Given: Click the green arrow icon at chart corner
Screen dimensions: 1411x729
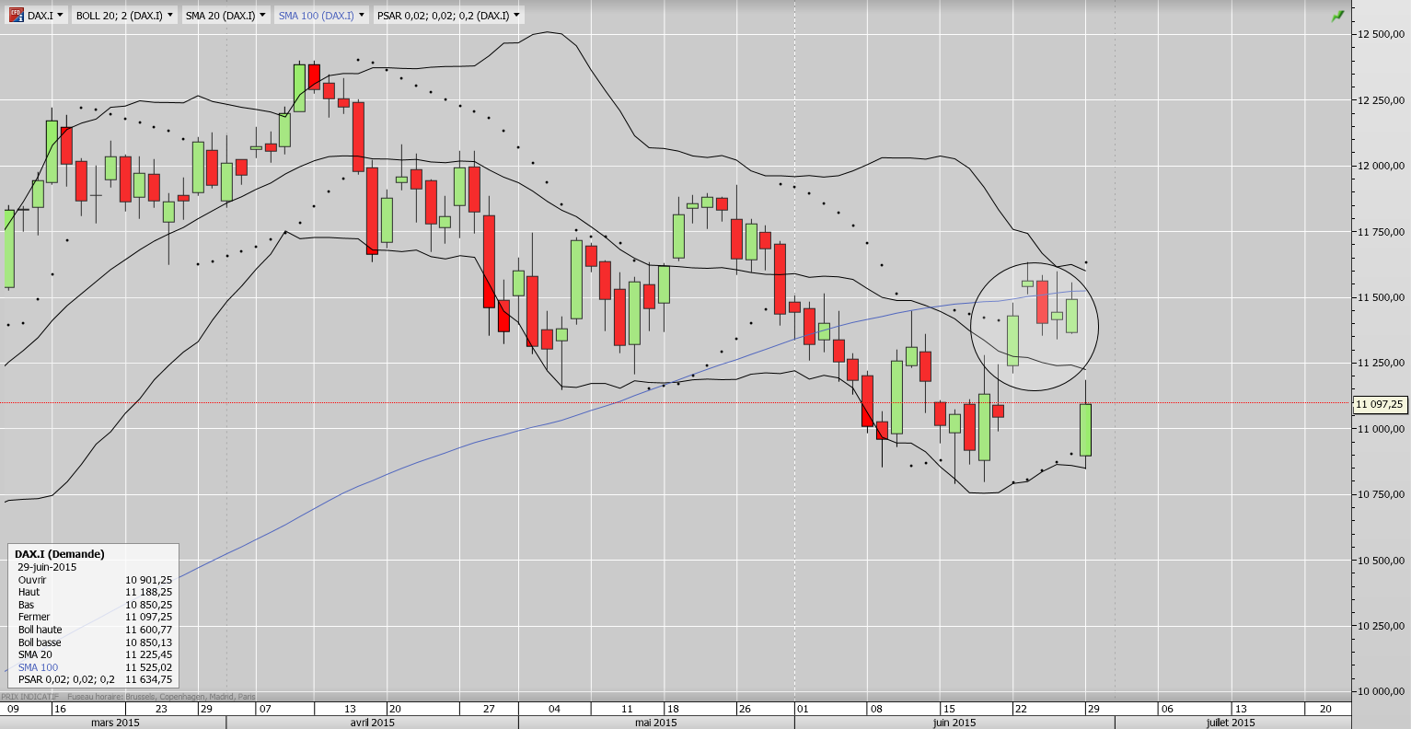Looking at the screenshot, I should point(1337,16).
